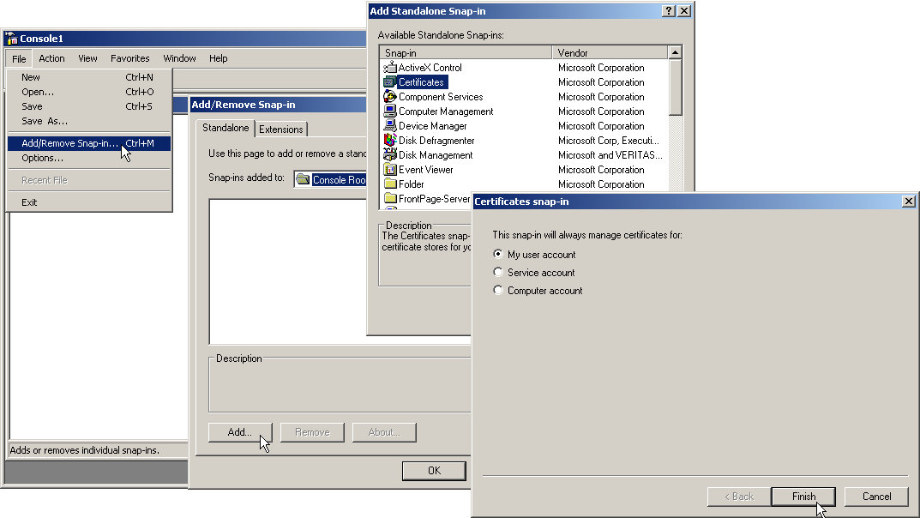Click the ActiveX Control snap-in icon

pyautogui.click(x=390, y=68)
